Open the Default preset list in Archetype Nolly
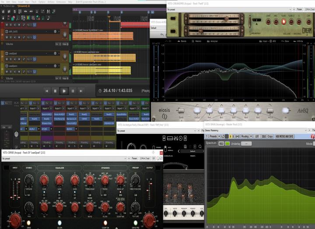315x229 pixels. pyautogui.click(x=192, y=151)
